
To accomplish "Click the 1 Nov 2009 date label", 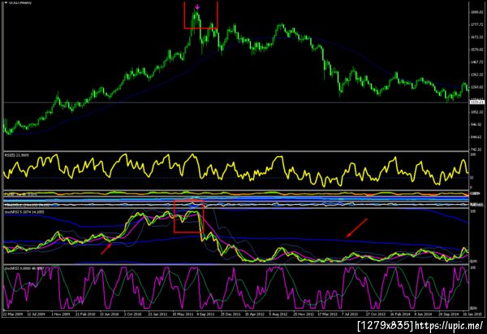I will pyautogui.click(x=61, y=314).
